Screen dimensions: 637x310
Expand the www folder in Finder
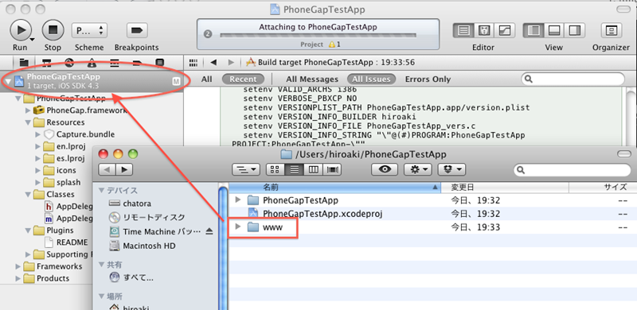tap(238, 227)
